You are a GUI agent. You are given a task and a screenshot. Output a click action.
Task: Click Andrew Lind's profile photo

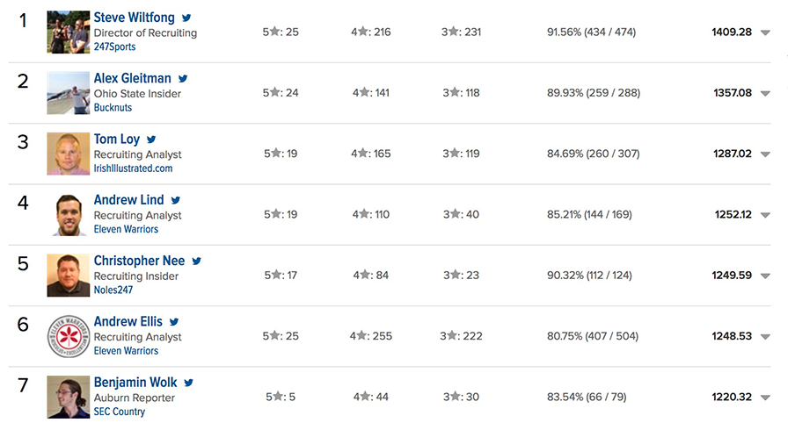click(x=69, y=215)
